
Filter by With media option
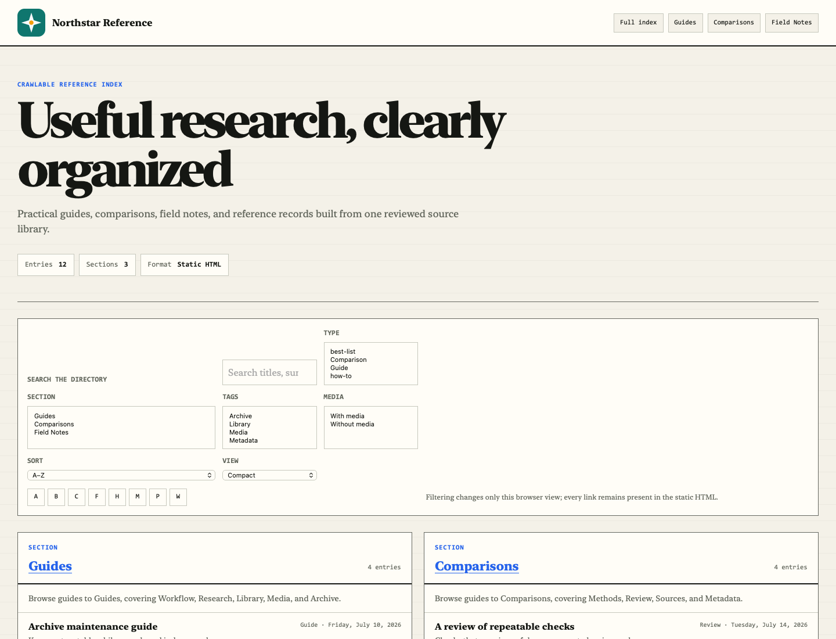pos(370,416)
